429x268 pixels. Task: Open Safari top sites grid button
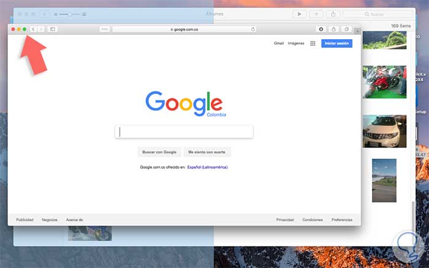tap(104, 29)
